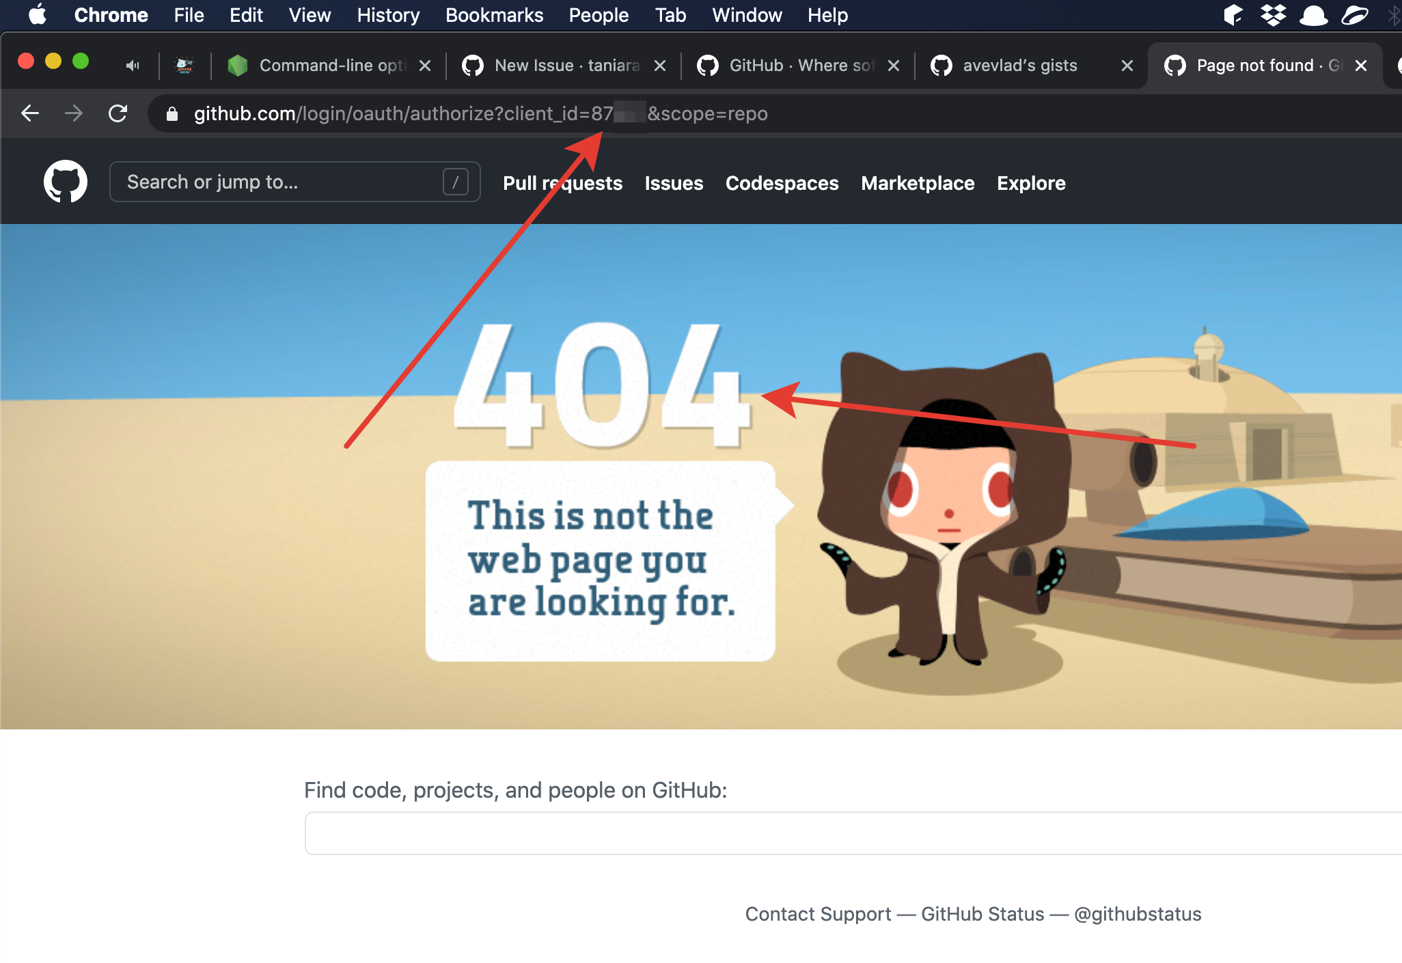Click the browser back arrow
Image resolution: width=1402 pixels, height=963 pixels.
[x=30, y=113]
